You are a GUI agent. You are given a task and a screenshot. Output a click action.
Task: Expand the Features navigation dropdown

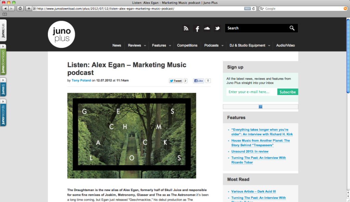(170, 46)
